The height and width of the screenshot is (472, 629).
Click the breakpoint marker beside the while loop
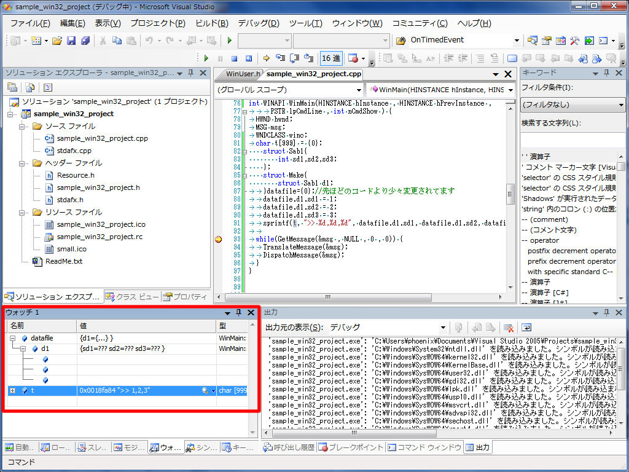click(218, 239)
